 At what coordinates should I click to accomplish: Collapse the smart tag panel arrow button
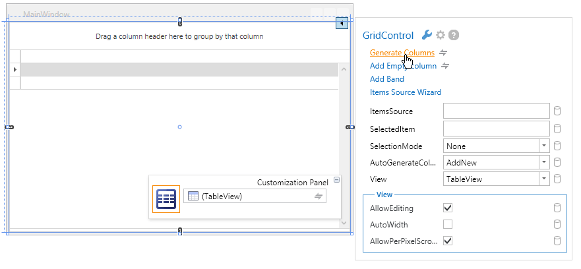click(342, 23)
